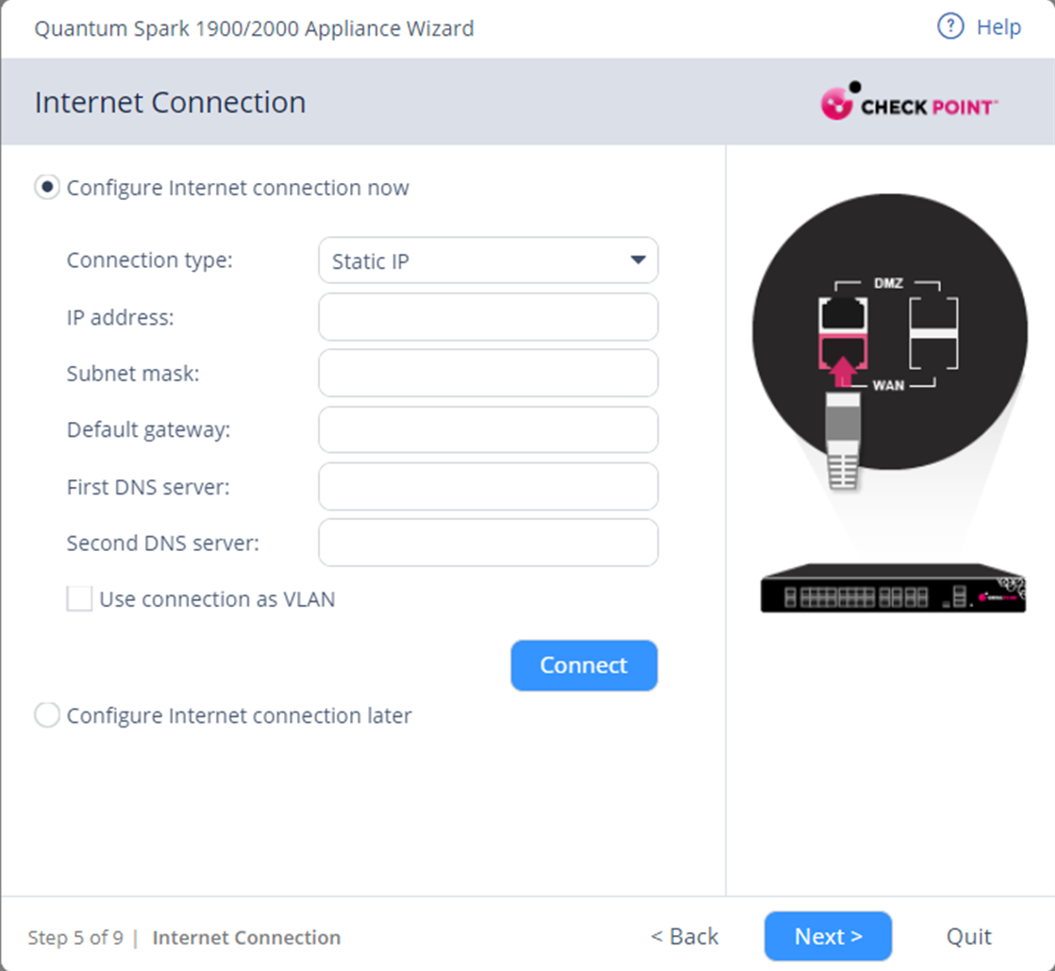Click the appliance device image

point(893,588)
